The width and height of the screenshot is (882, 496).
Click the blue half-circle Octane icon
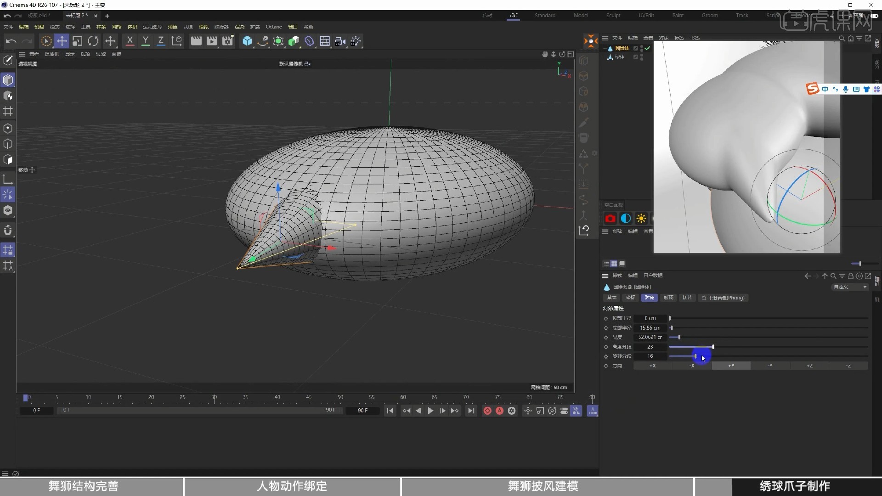(x=626, y=219)
